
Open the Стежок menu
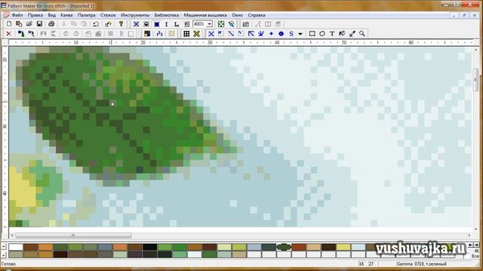click(108, 15)
